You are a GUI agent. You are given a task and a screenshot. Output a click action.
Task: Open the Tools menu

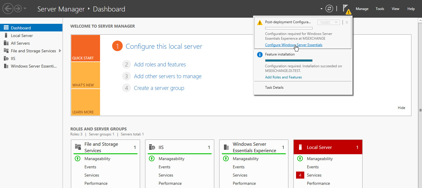(380, 9)
